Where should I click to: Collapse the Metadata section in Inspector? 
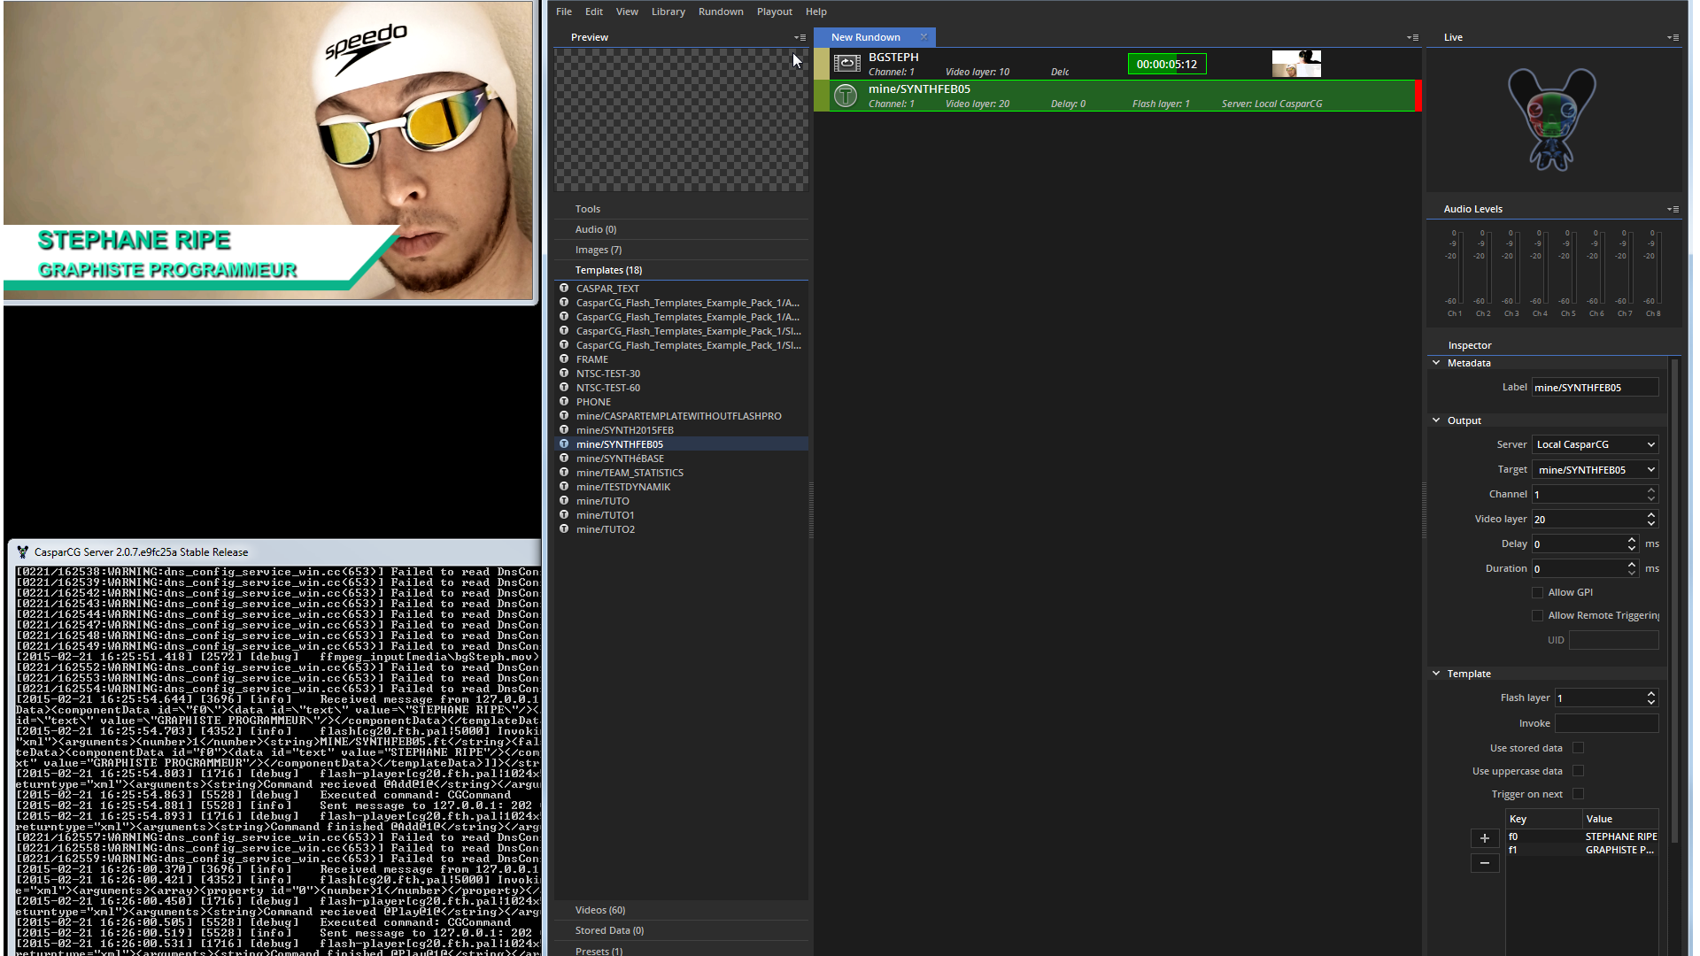click(1436, 362)
